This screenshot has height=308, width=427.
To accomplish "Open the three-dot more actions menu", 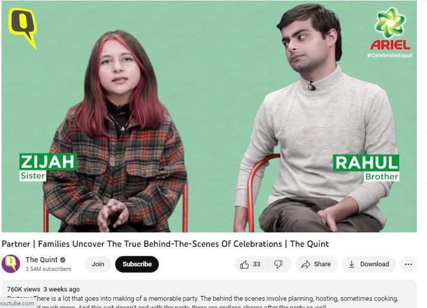I will 408,264.
